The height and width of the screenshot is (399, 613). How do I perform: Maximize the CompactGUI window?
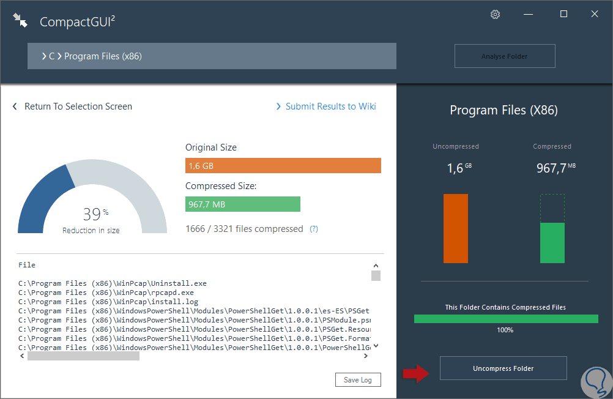click(x=564, y=14)
